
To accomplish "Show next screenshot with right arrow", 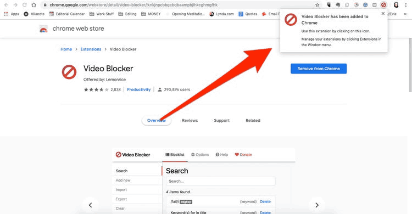I will click(317, 205).
